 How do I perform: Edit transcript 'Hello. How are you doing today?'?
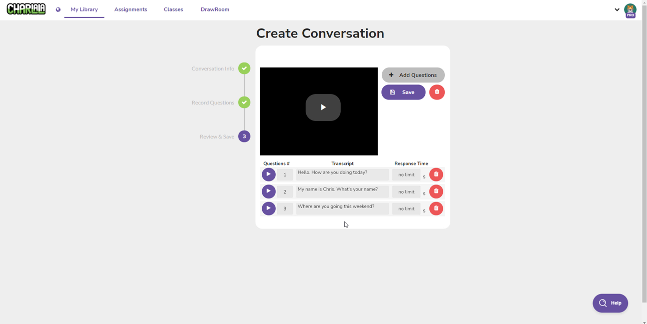click(342, 174)
